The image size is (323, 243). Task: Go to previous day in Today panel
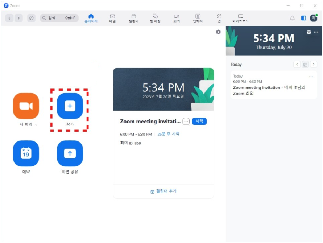click(297, 65)
